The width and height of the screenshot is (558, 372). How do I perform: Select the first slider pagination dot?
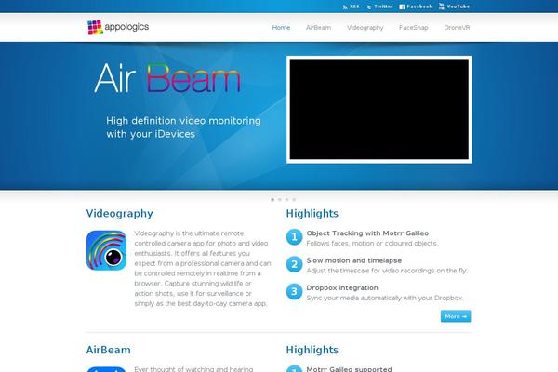tap(272, 200)
